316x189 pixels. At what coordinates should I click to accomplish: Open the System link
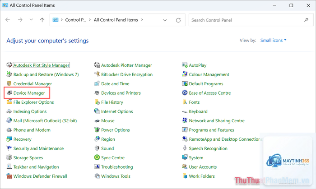click(196, 157)
